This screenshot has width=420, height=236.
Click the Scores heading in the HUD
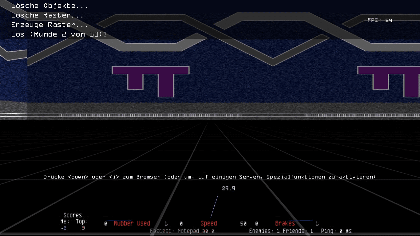coord(73,215)
